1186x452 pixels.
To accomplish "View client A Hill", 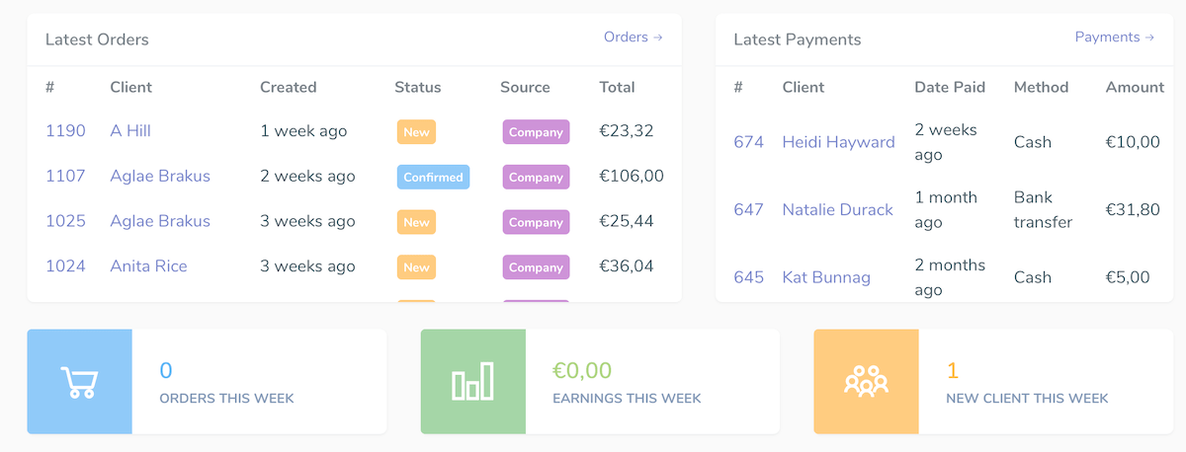I will [x=130, y=131].
